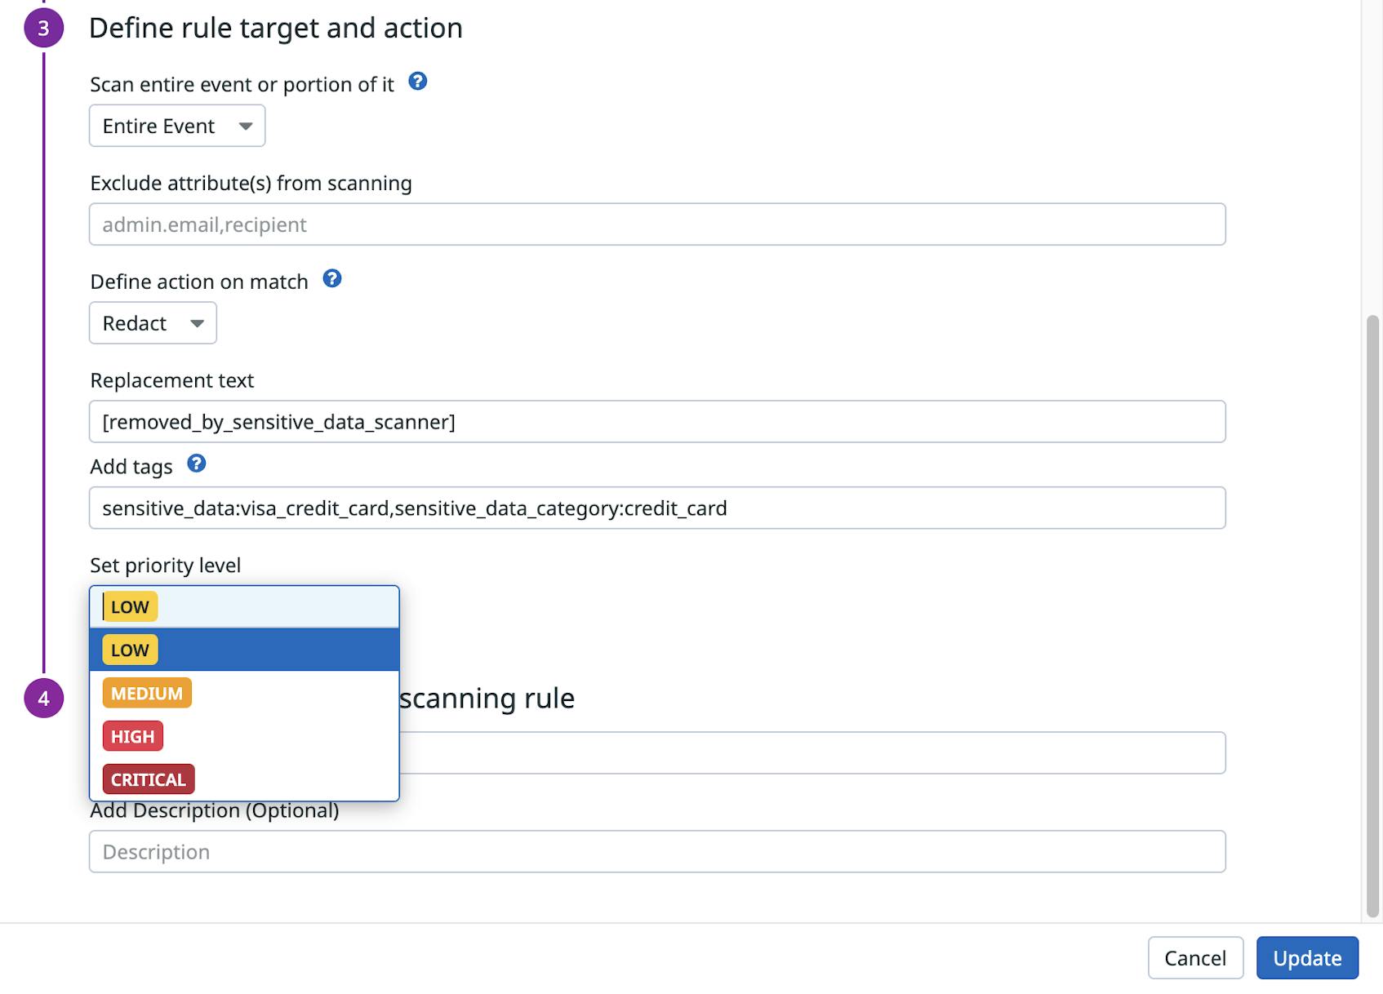
Task: Click the optional Description field
Action: coord(656,851)
